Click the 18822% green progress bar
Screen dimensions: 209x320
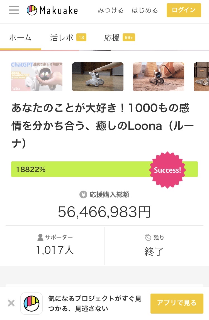[x=81, y=169]
